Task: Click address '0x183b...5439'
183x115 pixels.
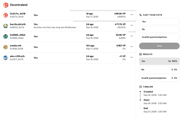Action: (16, 49)
